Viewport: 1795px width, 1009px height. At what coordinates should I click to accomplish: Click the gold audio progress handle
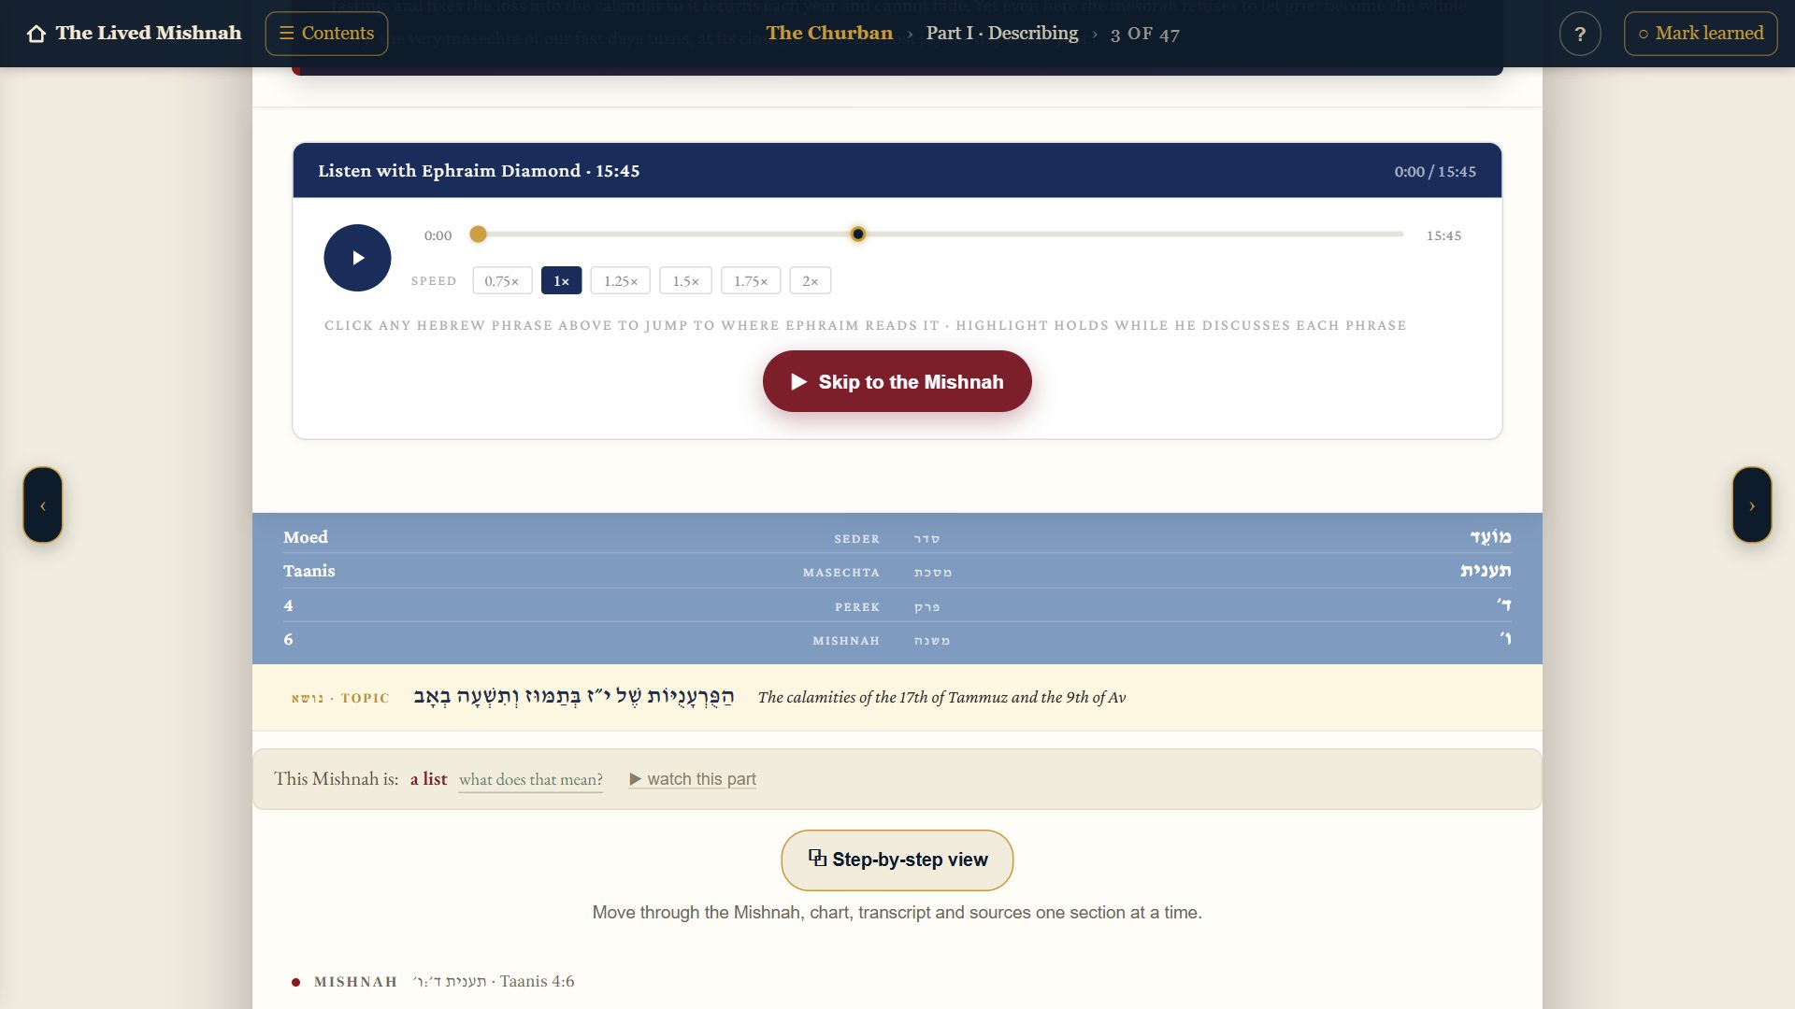(x=478, y=234)
